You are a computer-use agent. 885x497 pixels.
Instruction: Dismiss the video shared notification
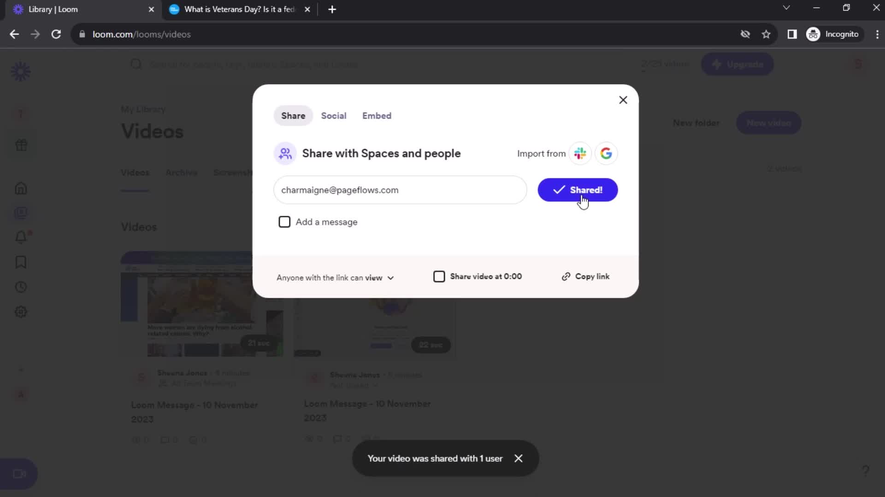pos(519,458)
